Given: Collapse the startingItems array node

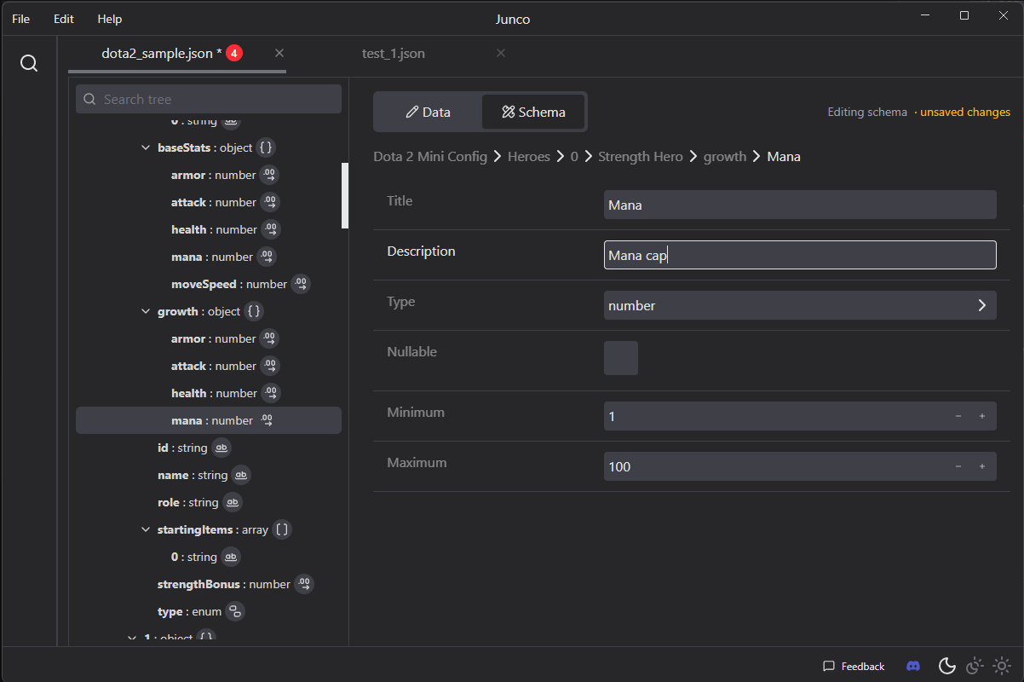Looking at the screenshot, I should pyautogui.click(x=146, y=529).
